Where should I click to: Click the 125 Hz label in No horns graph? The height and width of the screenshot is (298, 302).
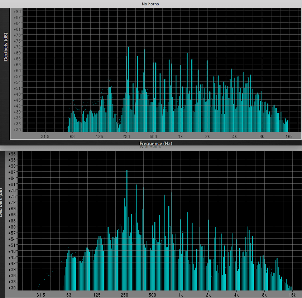coord(99,137)
